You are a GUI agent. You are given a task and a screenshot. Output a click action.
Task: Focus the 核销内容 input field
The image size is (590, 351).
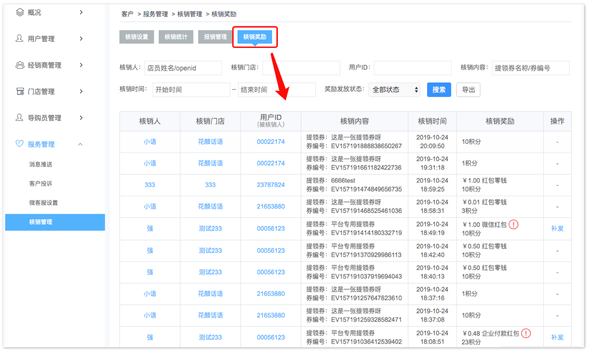530,68
